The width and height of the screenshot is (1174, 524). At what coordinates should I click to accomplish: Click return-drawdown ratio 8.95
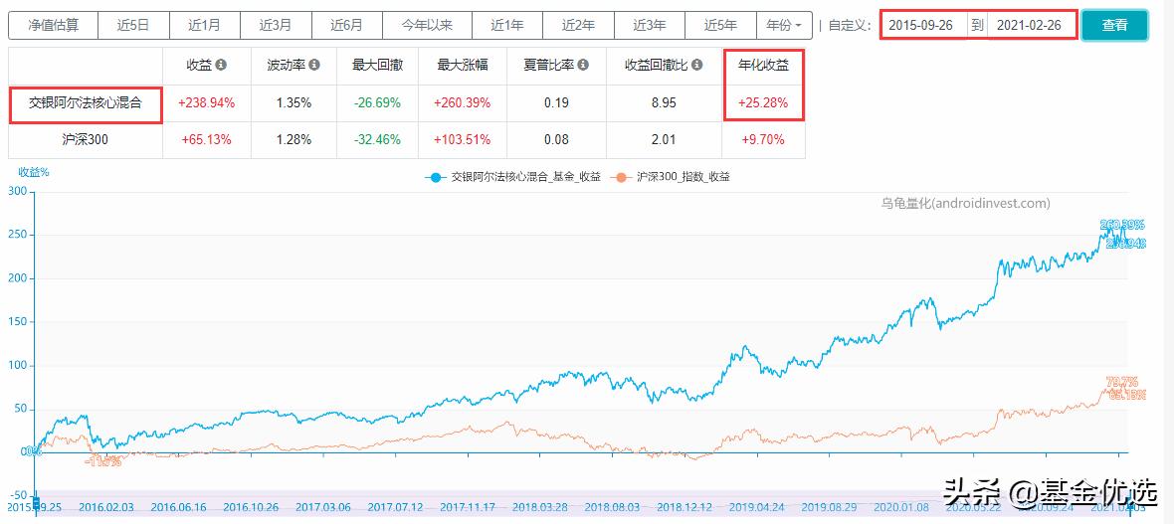[x=664, y=104]
